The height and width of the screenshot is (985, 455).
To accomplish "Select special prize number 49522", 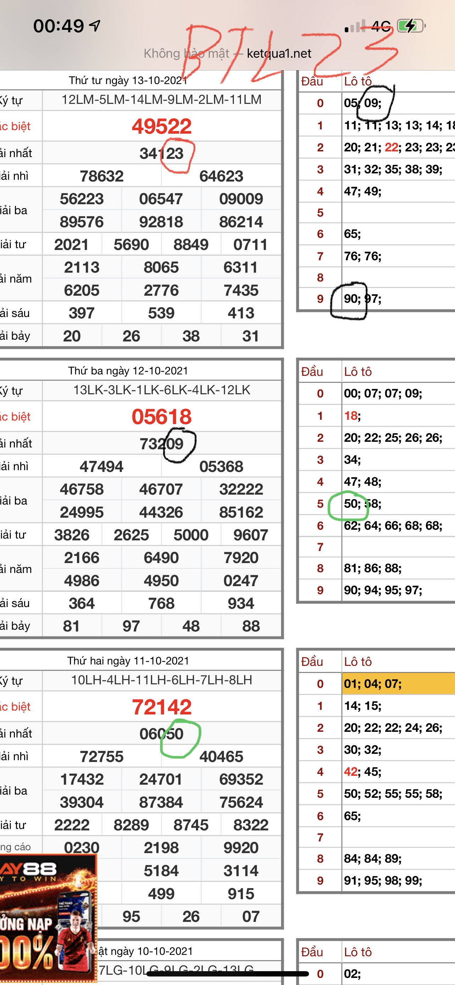I will (x=162, y=126).
